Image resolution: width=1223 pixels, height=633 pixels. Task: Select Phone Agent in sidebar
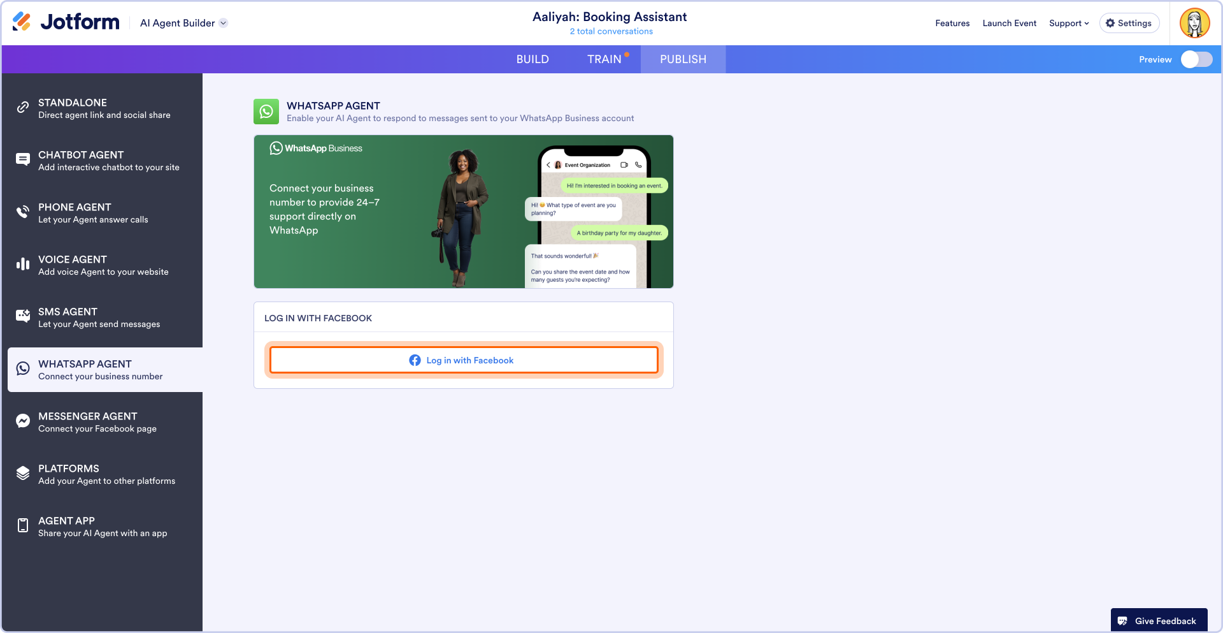tap(104, 213)
